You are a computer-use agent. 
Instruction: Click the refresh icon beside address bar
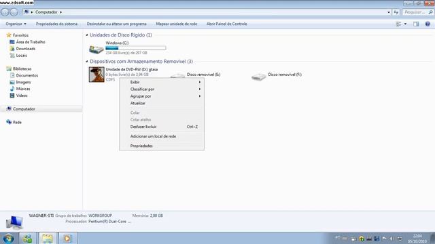click(396, 12)
